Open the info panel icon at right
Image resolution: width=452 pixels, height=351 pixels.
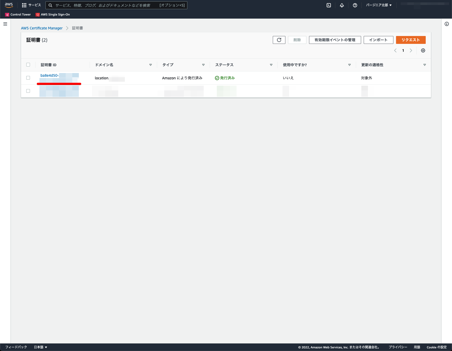[447, 24]
